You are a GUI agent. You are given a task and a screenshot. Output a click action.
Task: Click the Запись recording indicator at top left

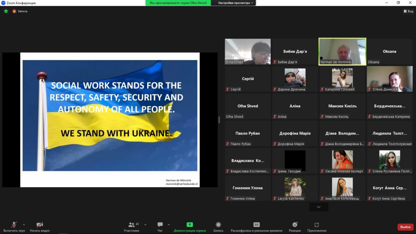tap(20, 11)
